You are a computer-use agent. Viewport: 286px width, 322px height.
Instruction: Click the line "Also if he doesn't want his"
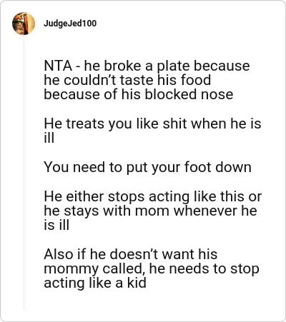131,254
